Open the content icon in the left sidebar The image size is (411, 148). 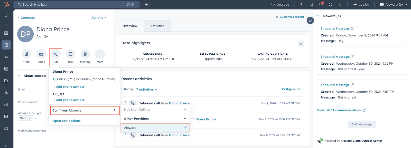coord(6,69)
